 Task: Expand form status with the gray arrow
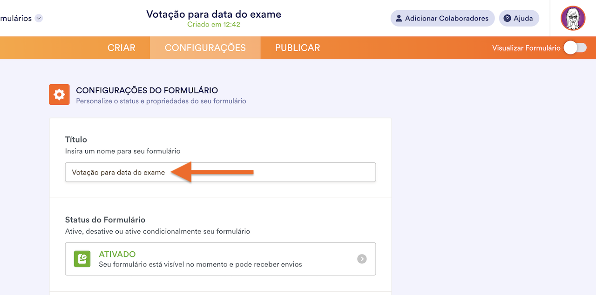(x=362, y=259)
